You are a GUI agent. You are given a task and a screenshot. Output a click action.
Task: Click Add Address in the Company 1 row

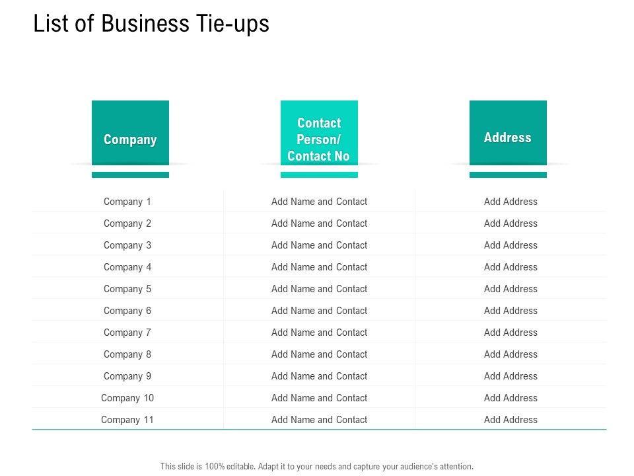(x=511, y=202)
